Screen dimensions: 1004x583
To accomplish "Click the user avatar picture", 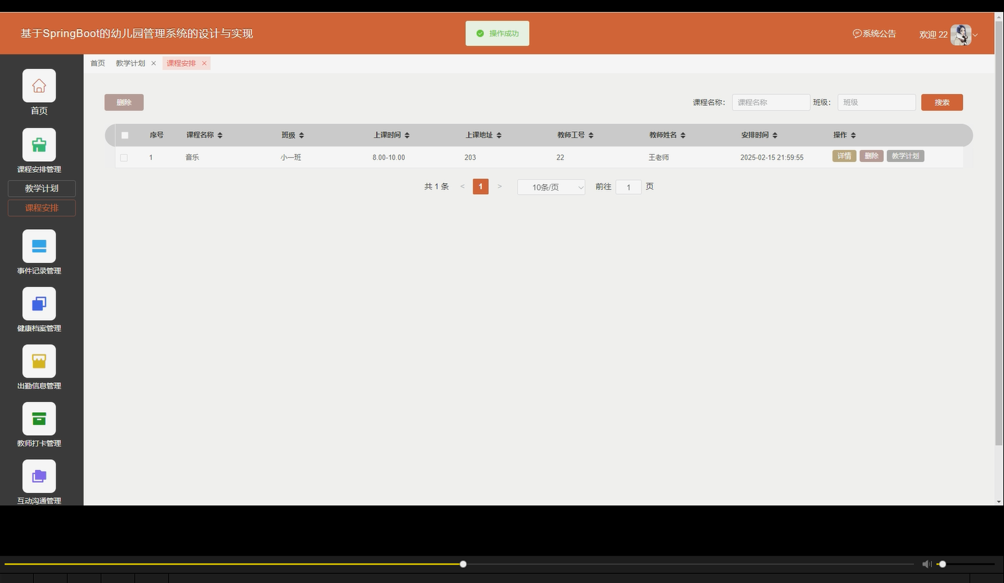I will (961, 34).
